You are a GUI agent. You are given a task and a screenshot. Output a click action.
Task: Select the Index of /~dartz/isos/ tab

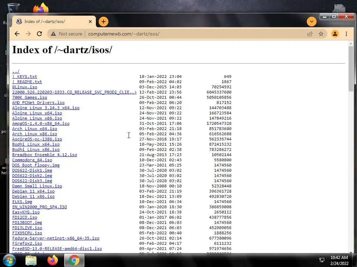(x=54, y=22)
